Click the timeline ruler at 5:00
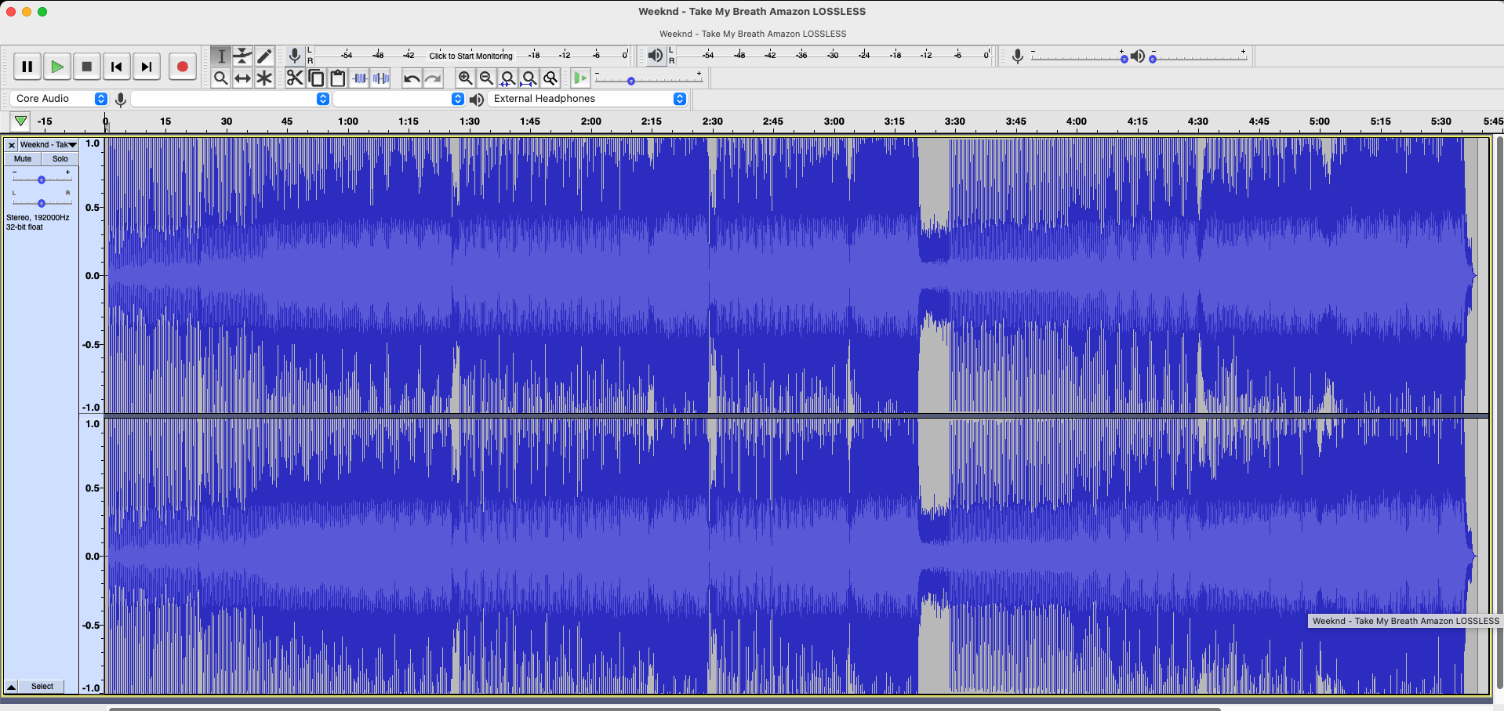Image resolution: width=1504 pixels, height=711 pixels. coord(1320,122)
